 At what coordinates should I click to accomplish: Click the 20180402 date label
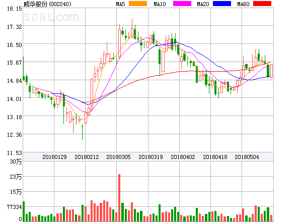click(183, 157)
